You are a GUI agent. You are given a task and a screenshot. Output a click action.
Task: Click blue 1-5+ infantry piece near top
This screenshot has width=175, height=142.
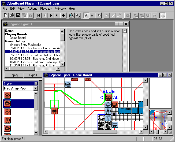point(68,84)
